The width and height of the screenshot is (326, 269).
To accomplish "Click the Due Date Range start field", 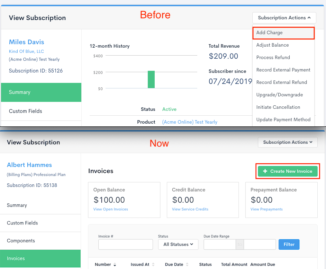I will (x=219, y=244).
